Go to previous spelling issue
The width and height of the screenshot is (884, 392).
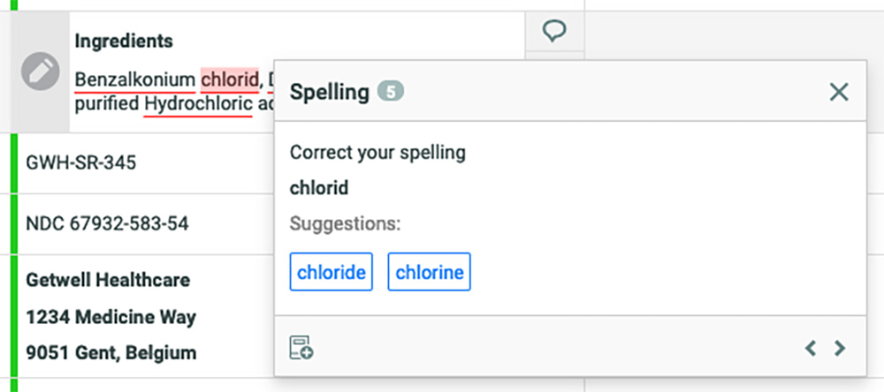pyautogui.click(x=811, y=348)
